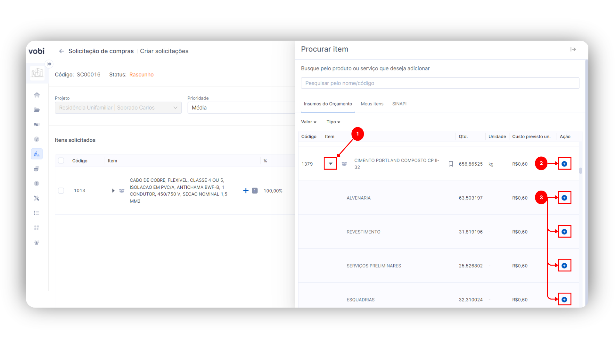Viewport: 615px width, 346px height.
Task: Click the handshake icon in sidebar
Action: (x=37, y=125)
